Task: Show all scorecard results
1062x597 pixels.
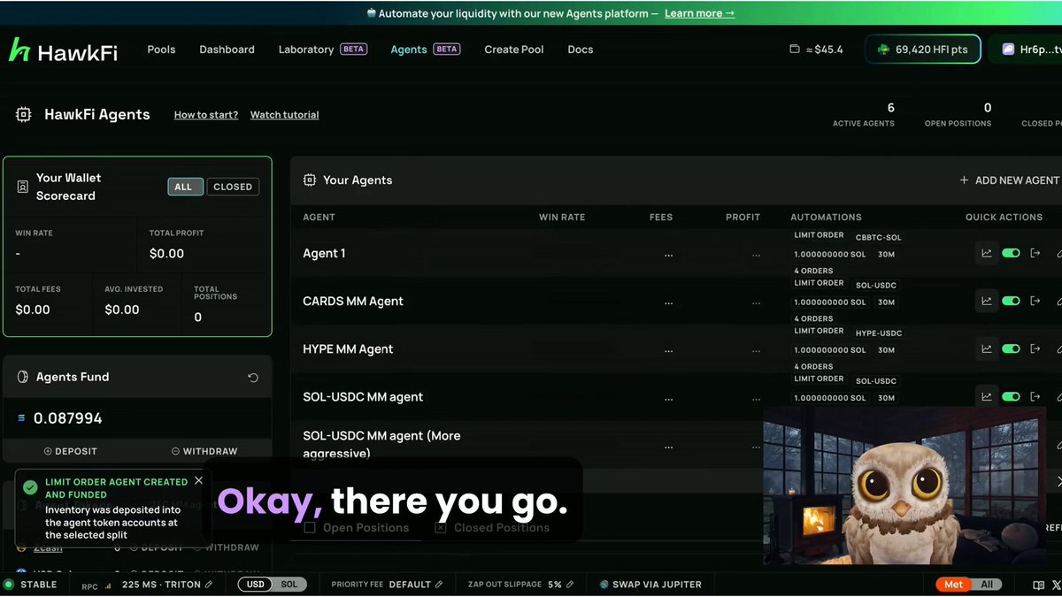Action: pos(183,187)
